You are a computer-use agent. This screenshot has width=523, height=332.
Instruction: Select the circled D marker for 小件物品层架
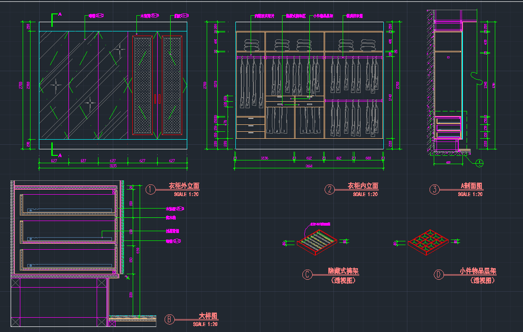(438, 275)
